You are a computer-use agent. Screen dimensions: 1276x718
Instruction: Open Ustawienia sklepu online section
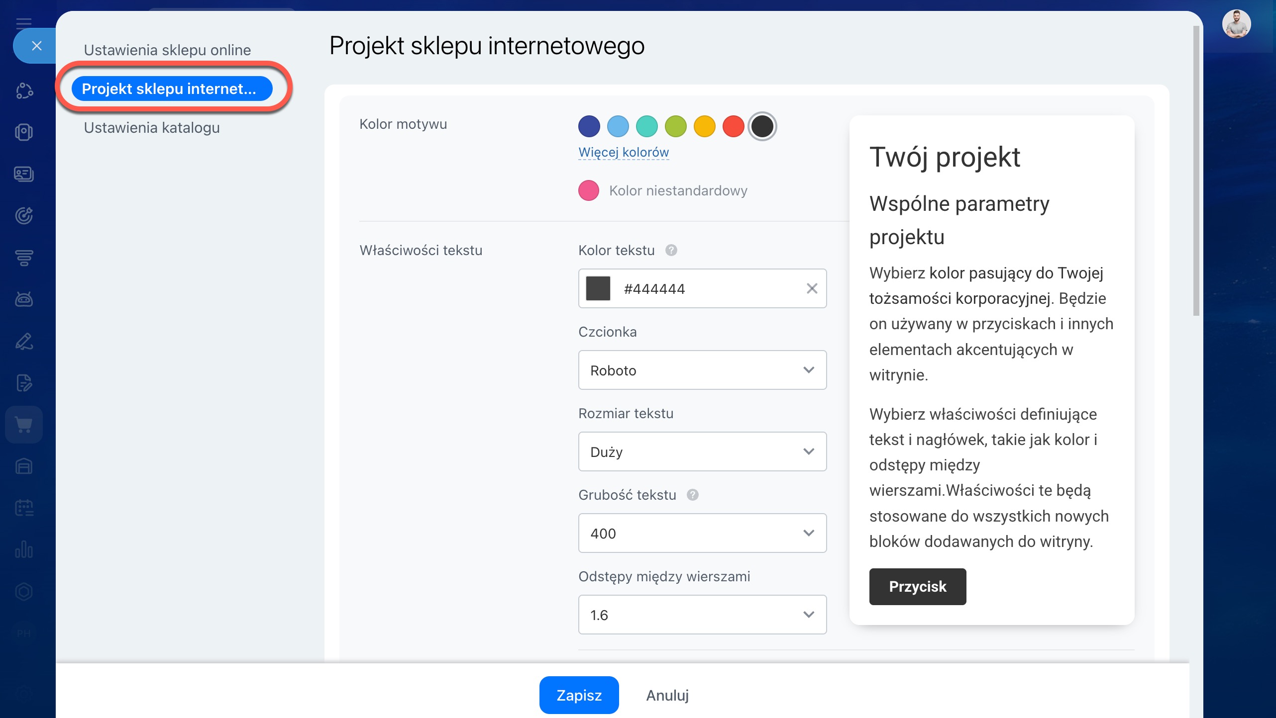tap(167, 50)
